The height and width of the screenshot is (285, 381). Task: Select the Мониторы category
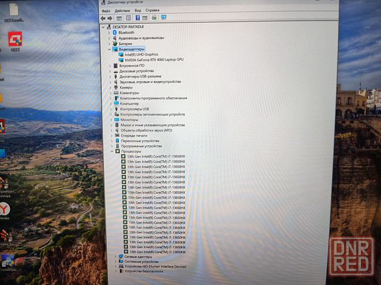(129, 120)
